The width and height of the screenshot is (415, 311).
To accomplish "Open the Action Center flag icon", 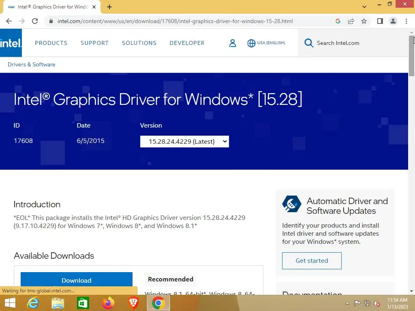I will click(x=357, y=303).
